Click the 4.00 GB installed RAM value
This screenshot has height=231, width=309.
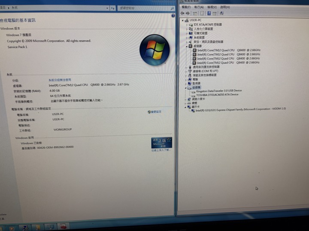tap(55, 91)
